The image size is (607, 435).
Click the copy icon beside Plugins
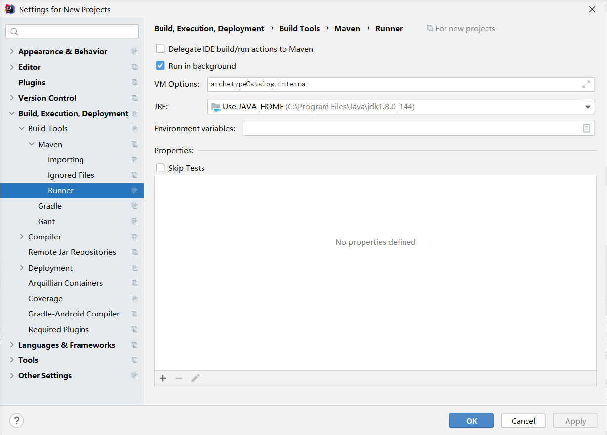(134, 82)
